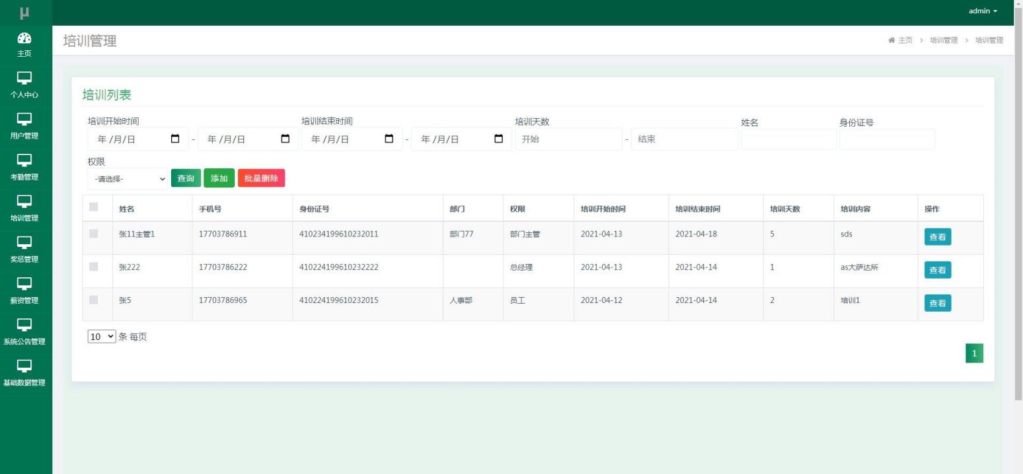Click the 培训列表 panel heading
The height and width of the screenshot is (474, 1023).
tap(106, 94)
